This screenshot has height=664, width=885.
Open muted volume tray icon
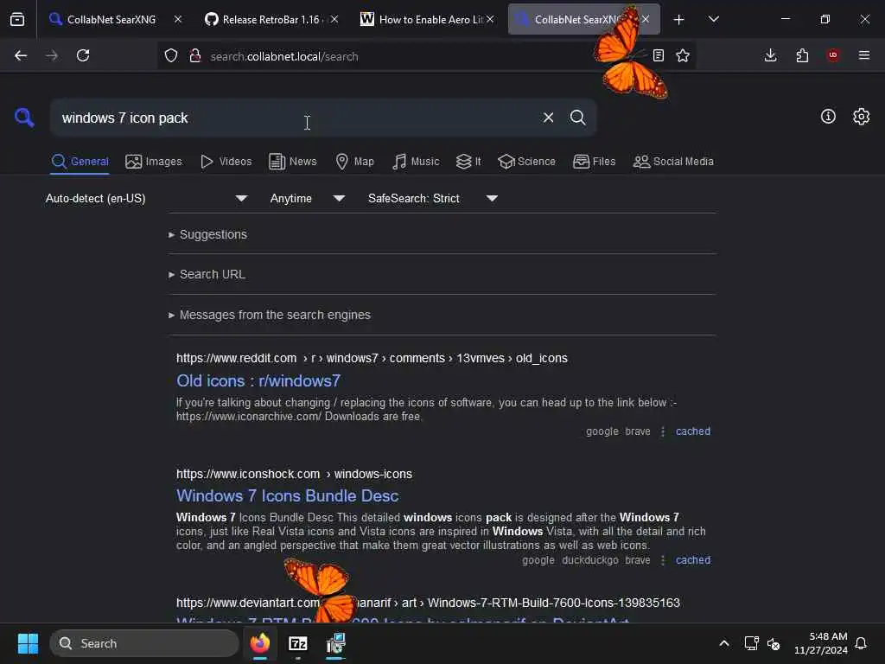point(774,643)
